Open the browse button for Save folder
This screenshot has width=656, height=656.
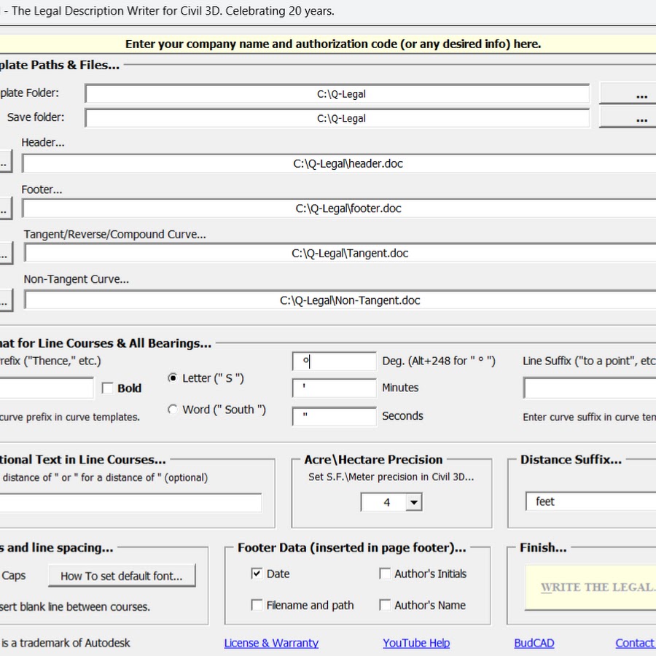coord(628,118)
